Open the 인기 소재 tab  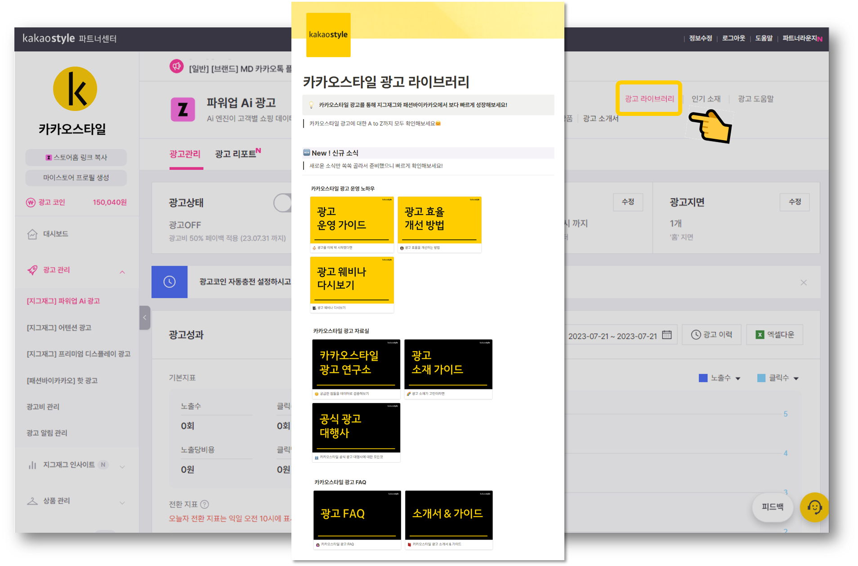(706, 99)
